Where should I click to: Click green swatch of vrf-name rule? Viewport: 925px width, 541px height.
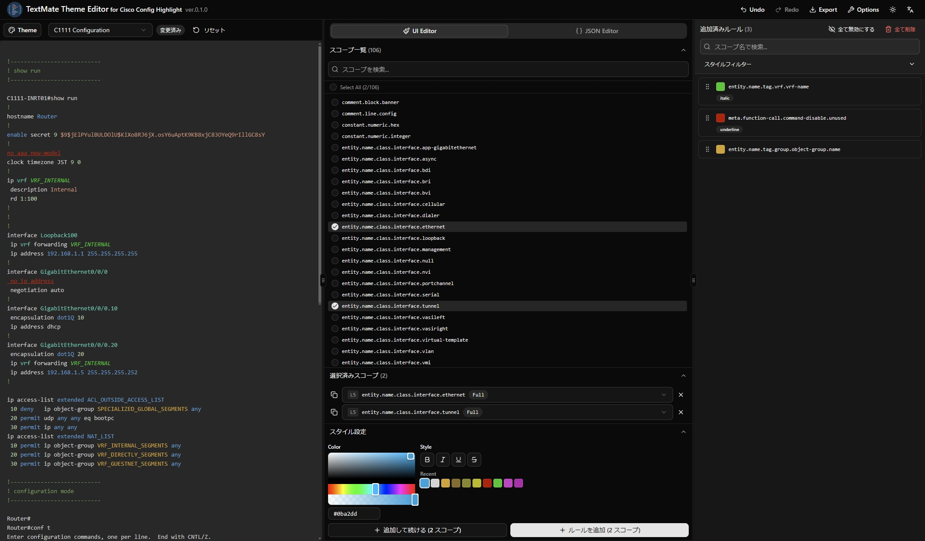(721, 87)
